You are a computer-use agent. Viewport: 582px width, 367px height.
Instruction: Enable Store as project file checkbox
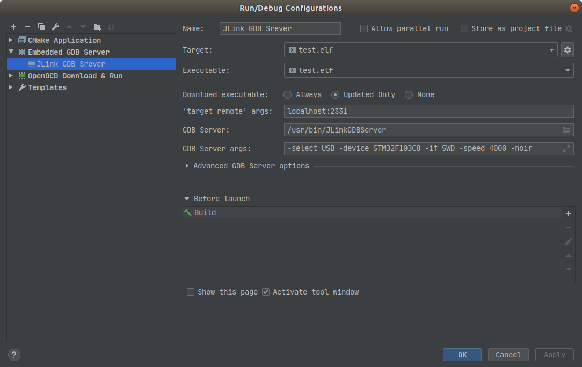coord(464,28)
